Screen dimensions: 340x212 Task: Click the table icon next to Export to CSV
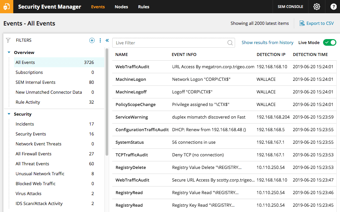tap(302, 23)
